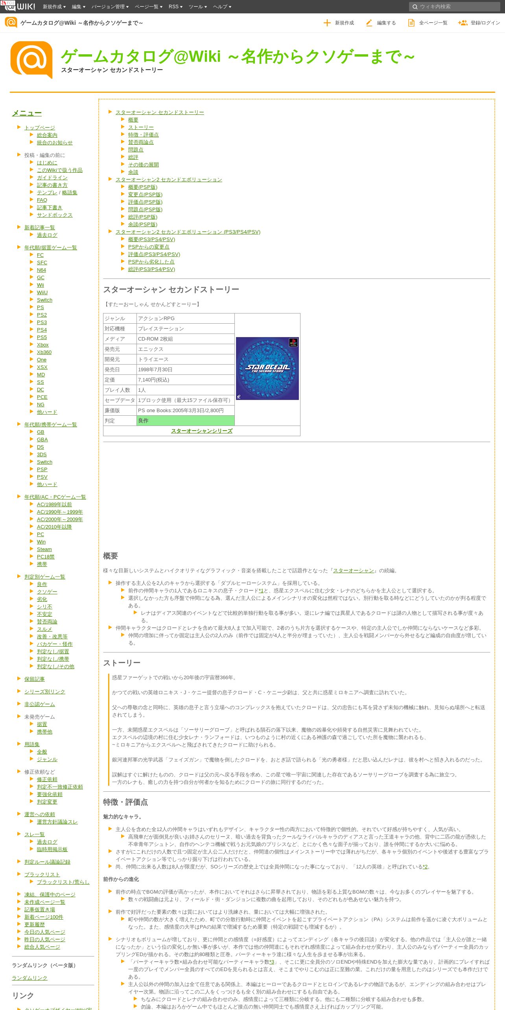Open FAQ in sidebar
This screenshot has width=505, height=1010.
tap(42, 200)
